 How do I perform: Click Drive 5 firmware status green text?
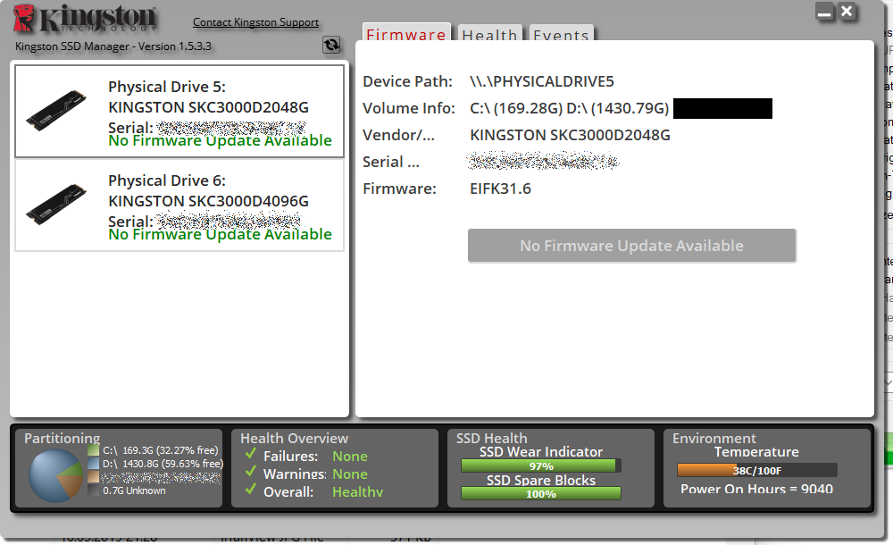(220, 141)
